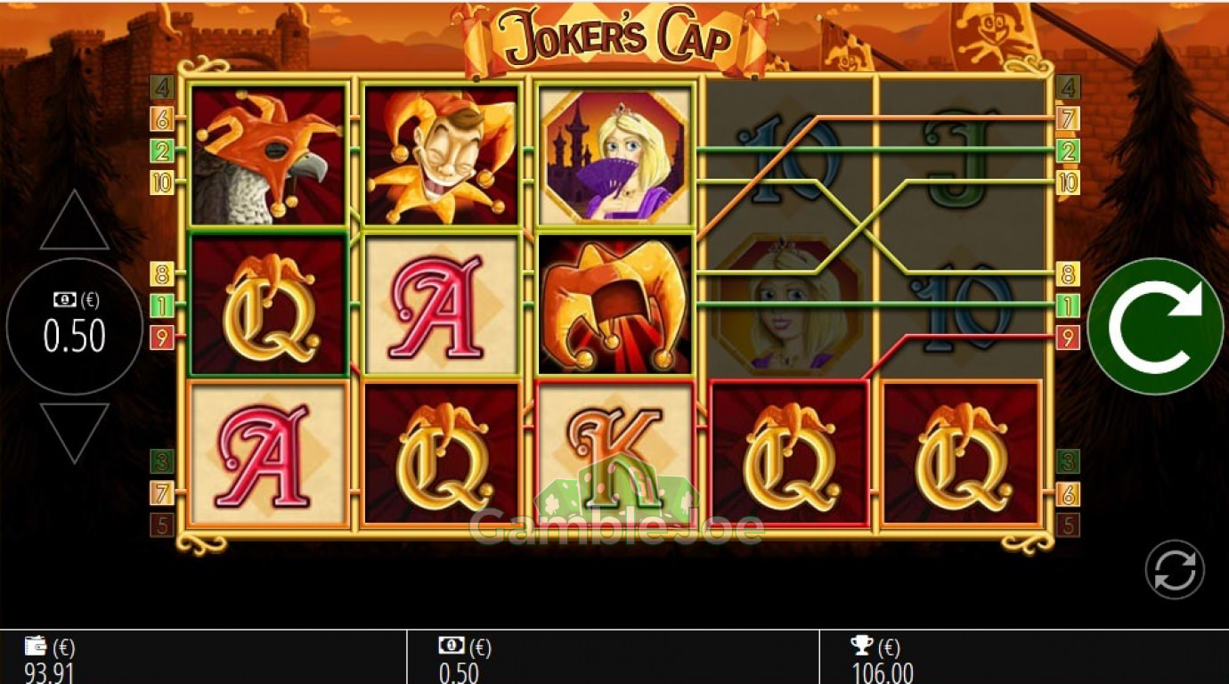1229x684 pixels.
Task: Click the trophy win amount 106.00
Action: pyautogui.click(x=882, y=659)
